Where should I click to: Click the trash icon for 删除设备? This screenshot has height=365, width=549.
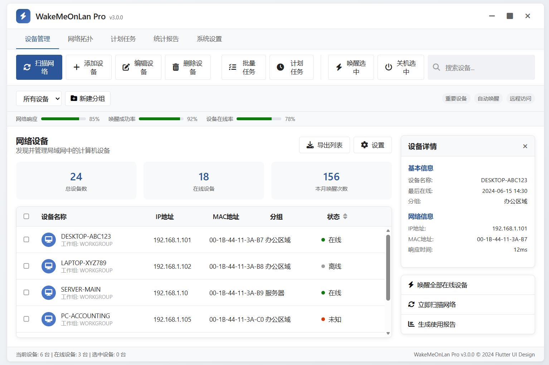click(176, 67)
